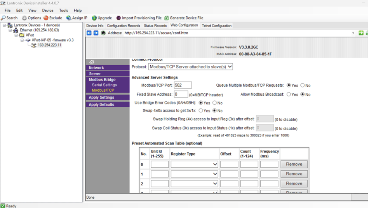Click the Assign IP globe icon
The image size is (369, 208).
click(69, 18)
